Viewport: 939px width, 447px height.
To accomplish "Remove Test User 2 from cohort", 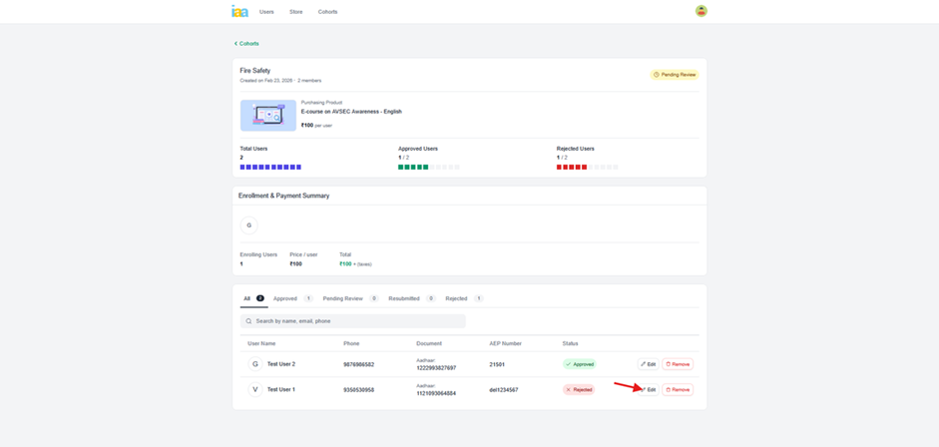I will (678, 364).
